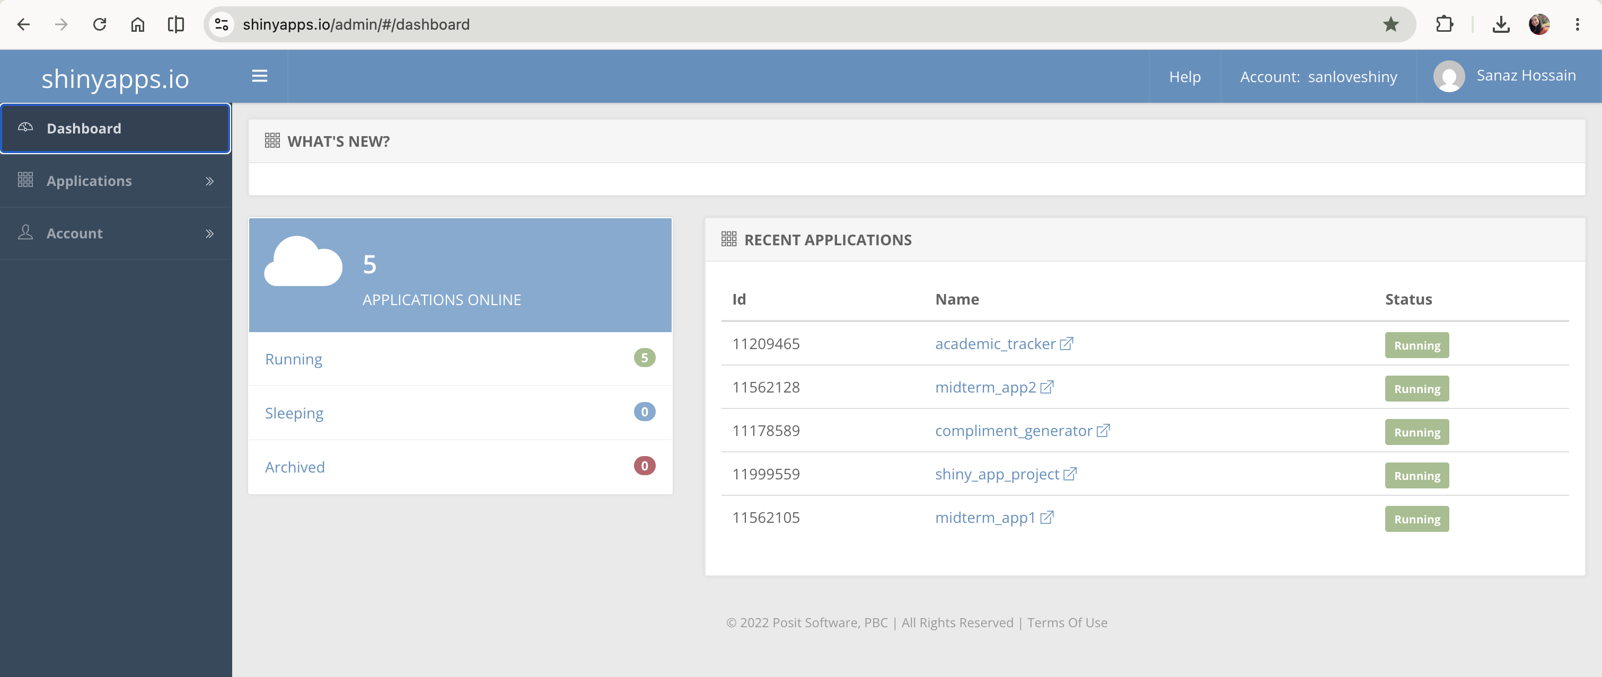Open the Archived applications list
Image resolution: width=1602 pixels, height=677 pixels.
pyautogui.click(x=295, y=467)
